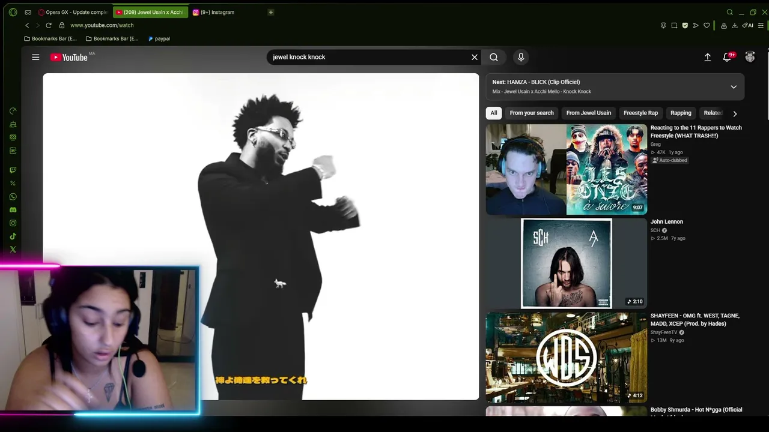
Task: Click the pin icon in address bar
Action: pyautogui.click(x=663, y=25)
